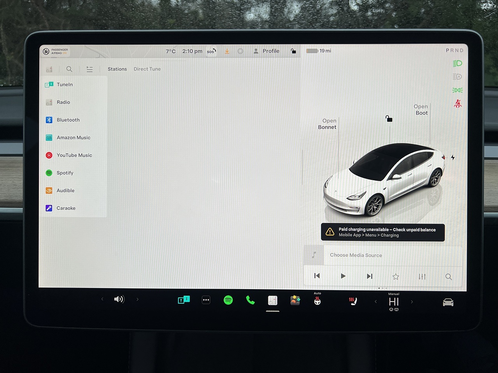
Task: Select Bluetooth from the media sources
Action: point(68,120)
